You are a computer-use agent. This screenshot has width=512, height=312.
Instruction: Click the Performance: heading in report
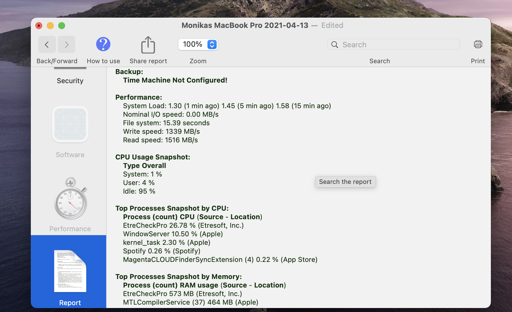139,97
